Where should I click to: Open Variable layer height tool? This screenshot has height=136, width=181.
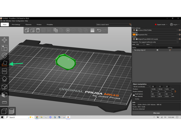[x=92, y=30]
